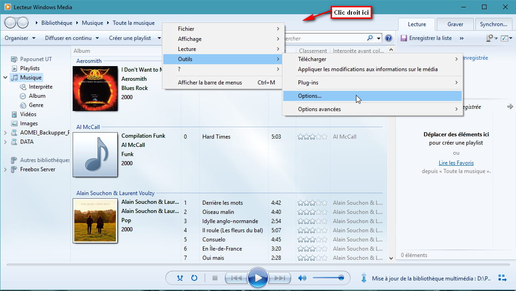The width and height of the screenshot is (516, 291).
Task: Collapse the Musique tree node
Action: tap(6, 78)
